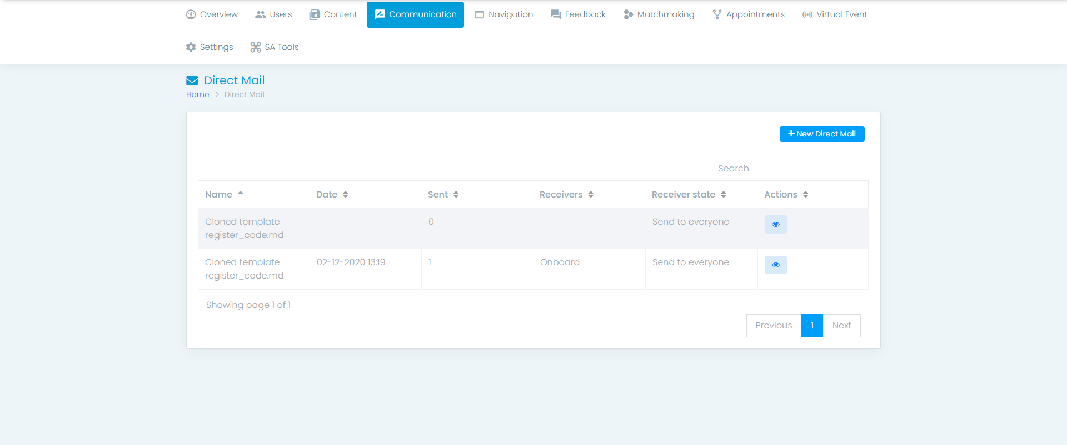Image resolution: width=1067 pixels, height=445 pixels.
Task: Click the SA Tools command icon
Action: click(x=256, y=47)
